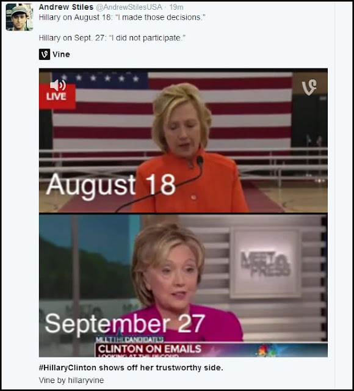This screenshot has width=354, height=391.
Task: Click the Clinton on Emails banner
Action: [x=150, y=349]
